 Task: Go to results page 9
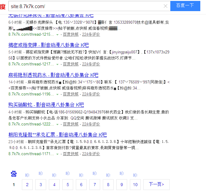[x=122, y=184]
